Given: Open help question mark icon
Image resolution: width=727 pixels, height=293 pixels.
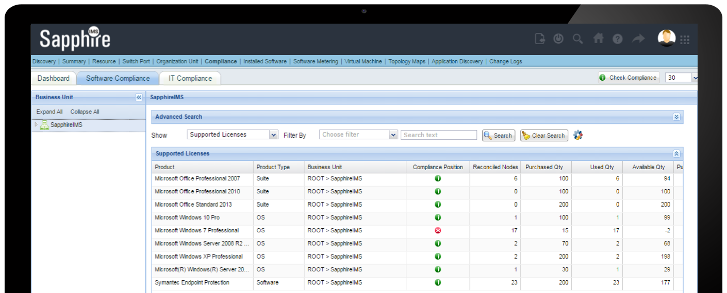Looking at the screenshot, I should click(x=618, y=39).
